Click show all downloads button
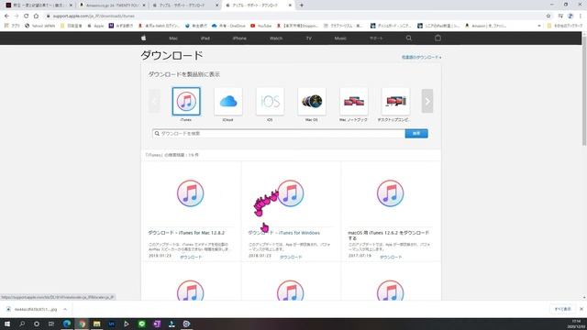Viewport: 587px width, 330px height. click(x=562, y=309)
